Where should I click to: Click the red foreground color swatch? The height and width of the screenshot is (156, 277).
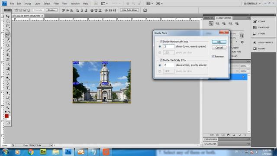pos(6,116)
